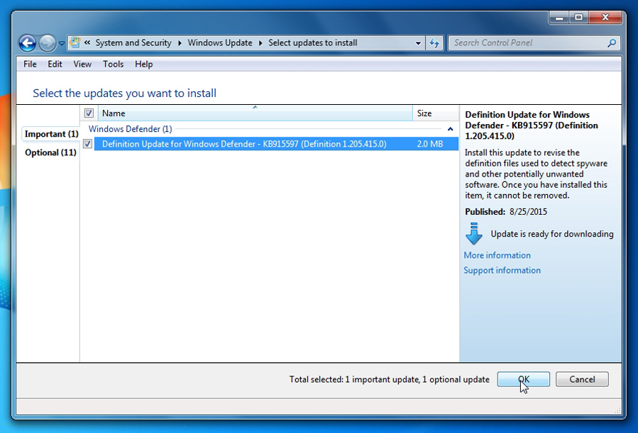Expand arrow after System and Security
The height and width of the screenshot is (433, 638).
coord(180,43)
